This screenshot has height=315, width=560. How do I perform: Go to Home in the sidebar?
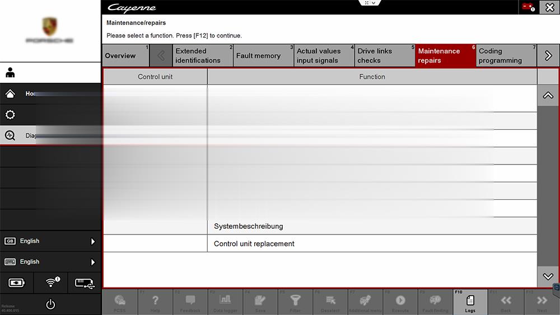(x=50, y=94)
